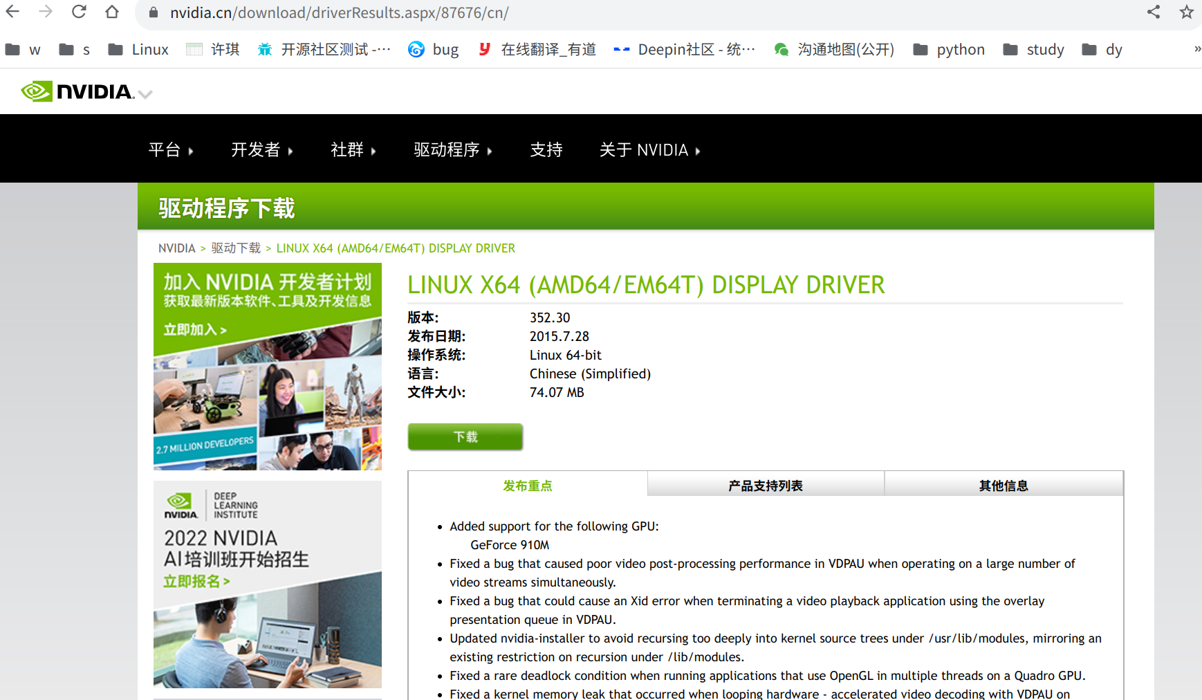Viewport: 1202px width, 700px height.
Task: Switch to the 其他信息 tab
Action: tap(1004, 486)
